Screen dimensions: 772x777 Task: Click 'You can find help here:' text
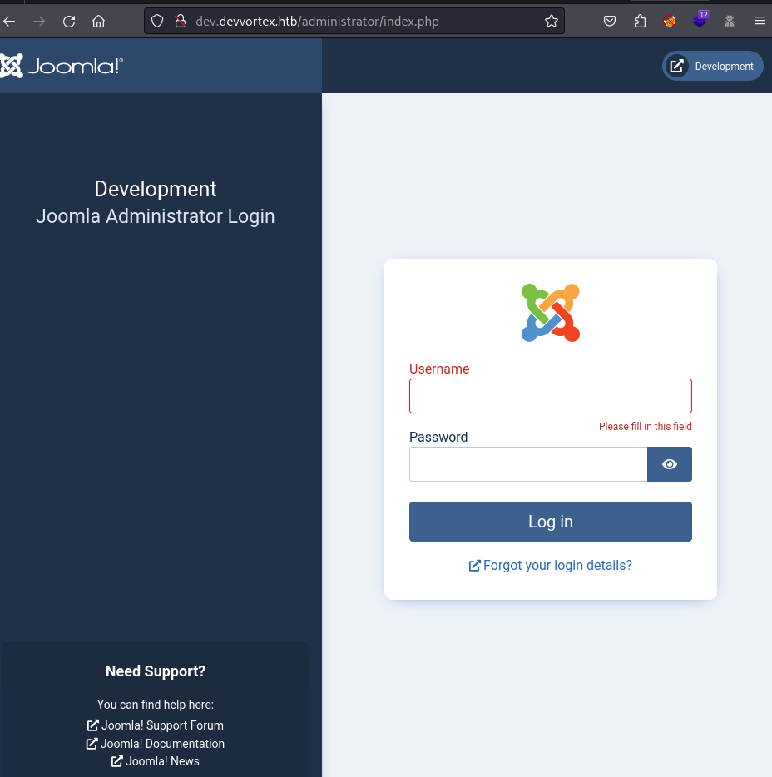click(x=156, y=705)
